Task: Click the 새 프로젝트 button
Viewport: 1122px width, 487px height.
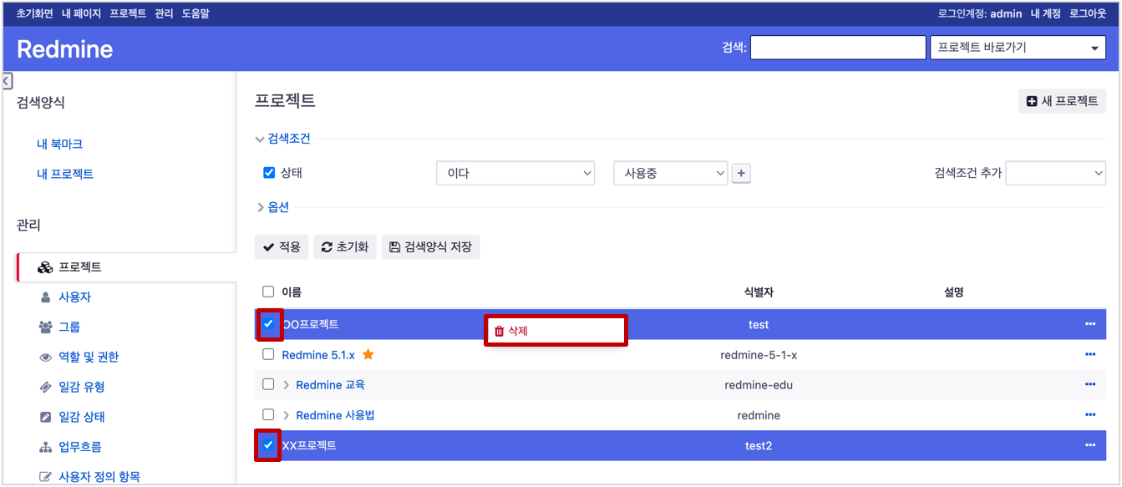Action: 1062,101
